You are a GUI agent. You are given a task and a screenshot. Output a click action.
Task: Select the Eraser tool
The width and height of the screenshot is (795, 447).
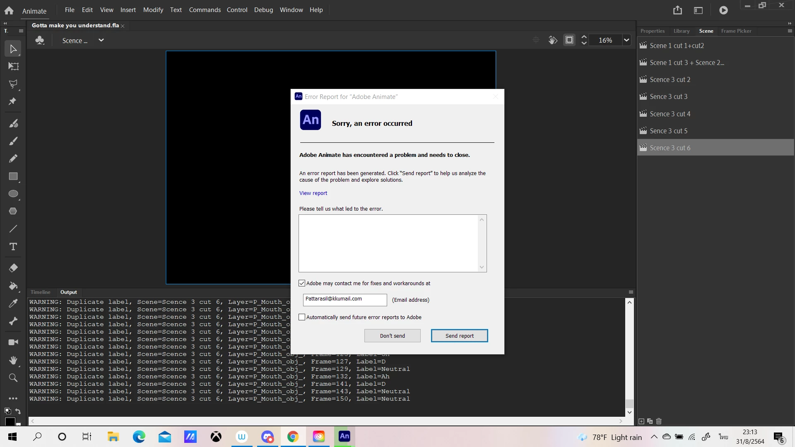click(x=13, y=268)
